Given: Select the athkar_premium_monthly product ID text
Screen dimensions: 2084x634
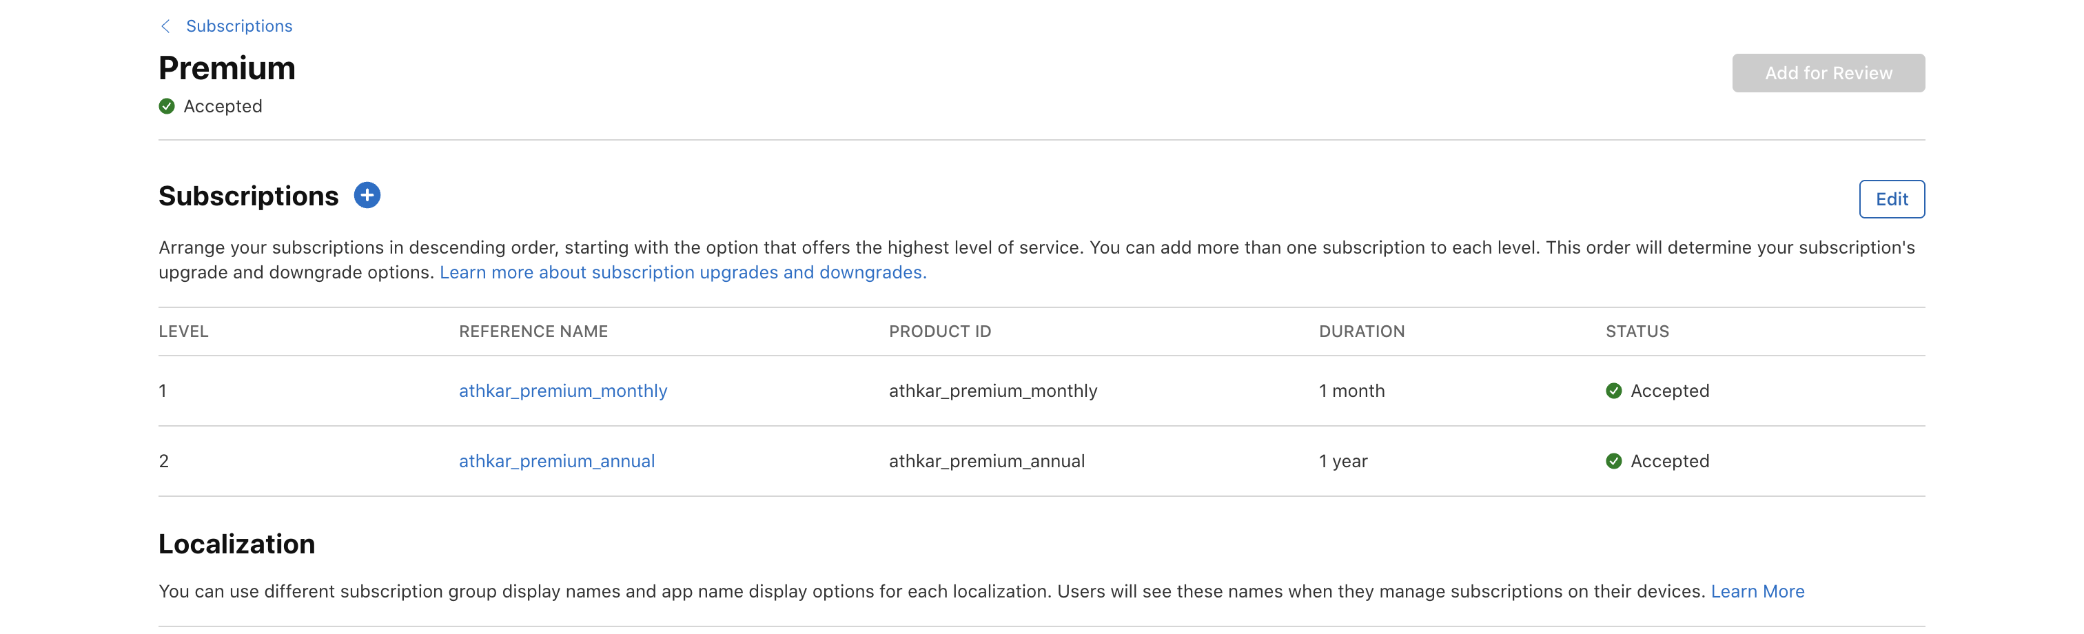Looking at the screenshot, I should (x=992, y=391).
